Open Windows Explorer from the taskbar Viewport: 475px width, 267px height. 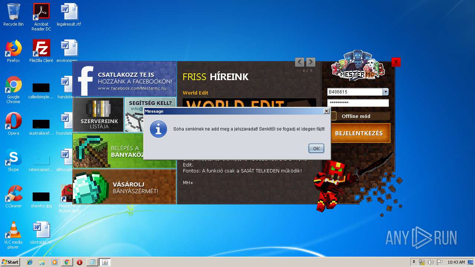point(42,262)
